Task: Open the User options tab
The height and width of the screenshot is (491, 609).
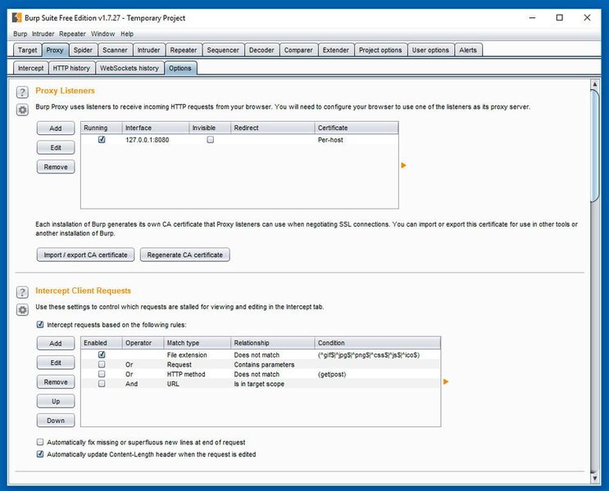Action: (x=430, y=50)
